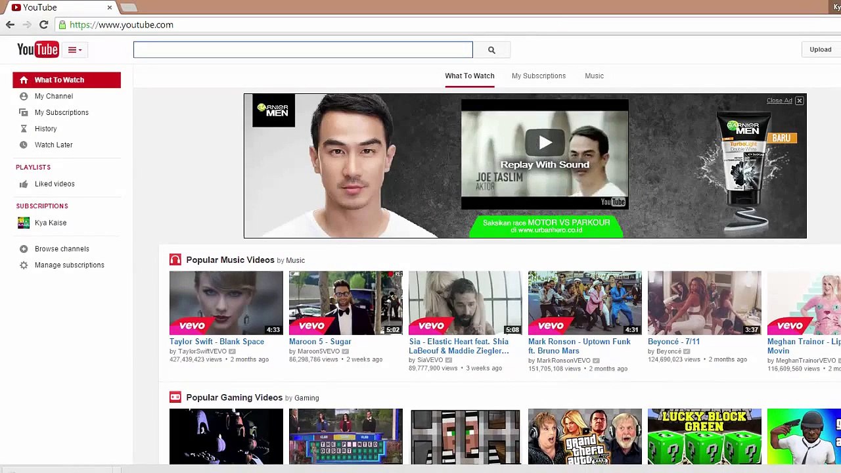Open Kya Kaise subscription
This screenshot has height=473, width=841.
point(51,223)
